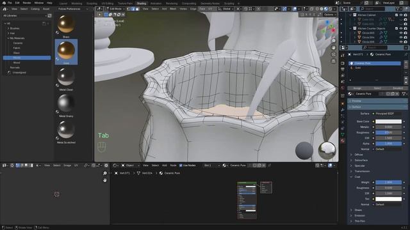Click the Coat Tint color swatch

coord(388,199)
